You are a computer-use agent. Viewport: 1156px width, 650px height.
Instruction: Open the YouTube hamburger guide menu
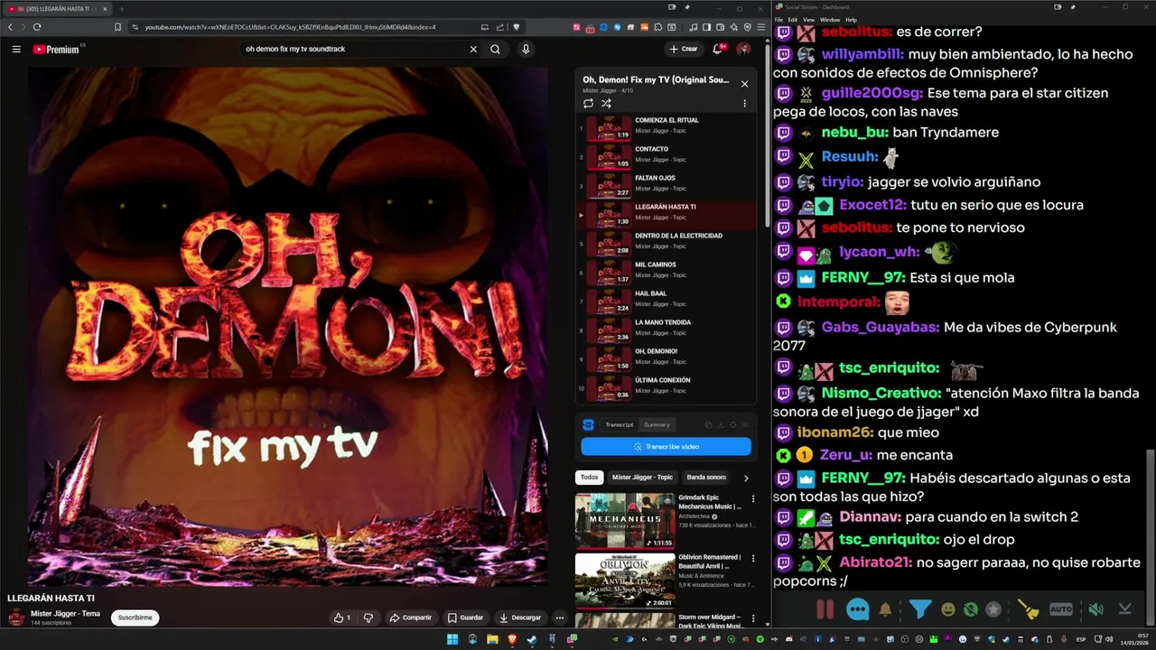(x=16, y=50)
